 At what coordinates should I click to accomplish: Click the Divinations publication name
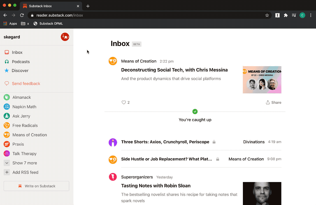pyautogui.click(x=254, y=142)
